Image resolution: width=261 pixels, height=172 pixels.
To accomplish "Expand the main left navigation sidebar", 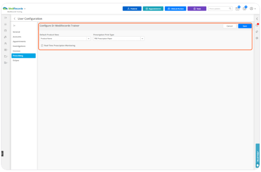I will (x=6, y=17).
